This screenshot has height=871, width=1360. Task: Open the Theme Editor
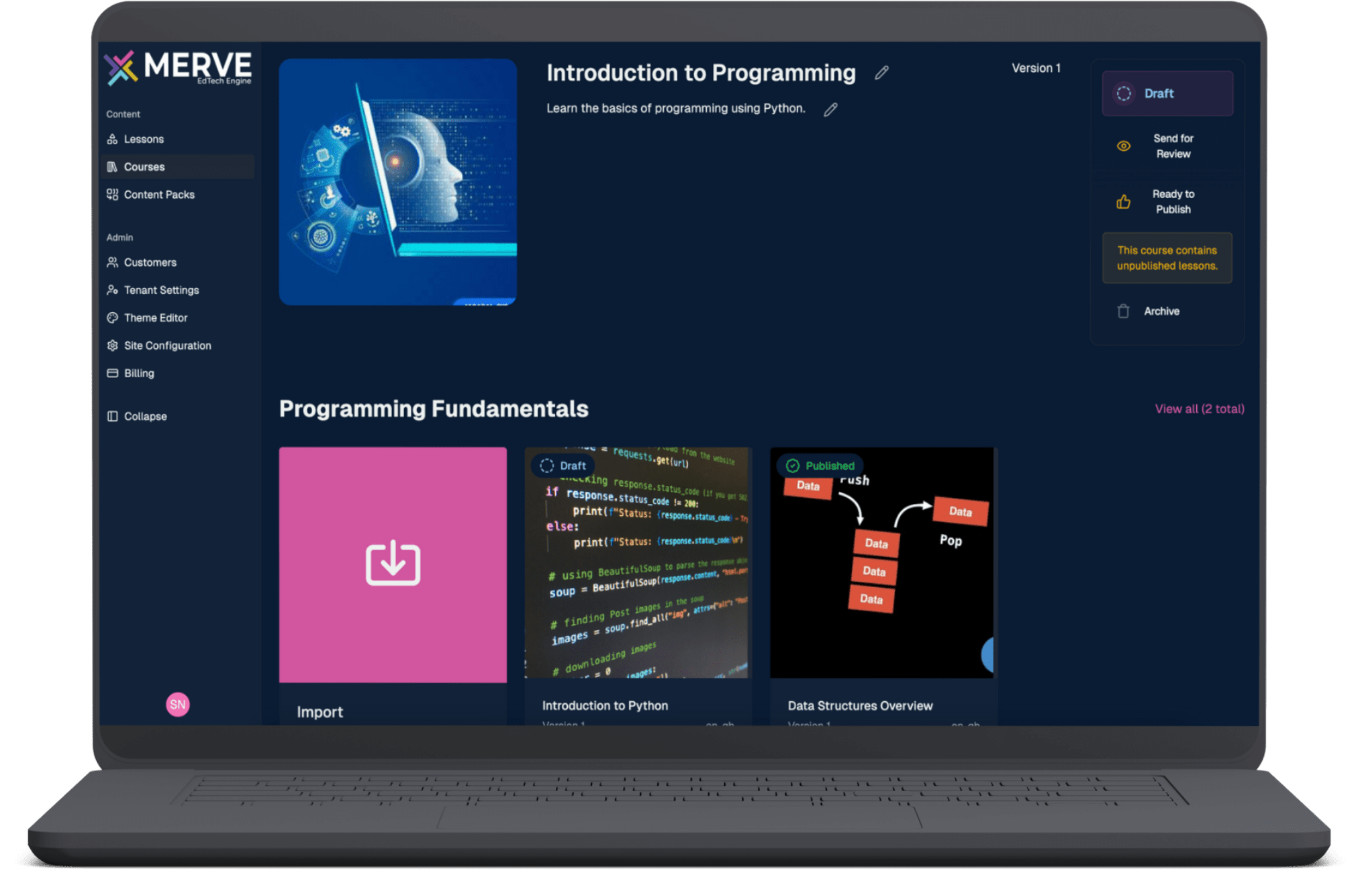155,318
